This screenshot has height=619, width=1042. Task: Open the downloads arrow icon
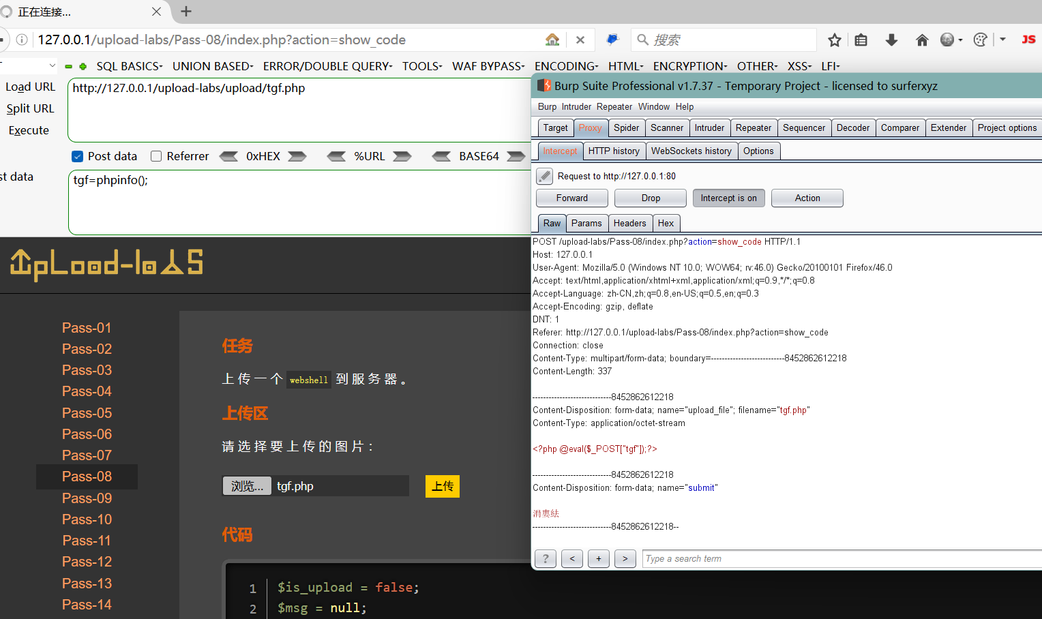[x=891, y=40]
